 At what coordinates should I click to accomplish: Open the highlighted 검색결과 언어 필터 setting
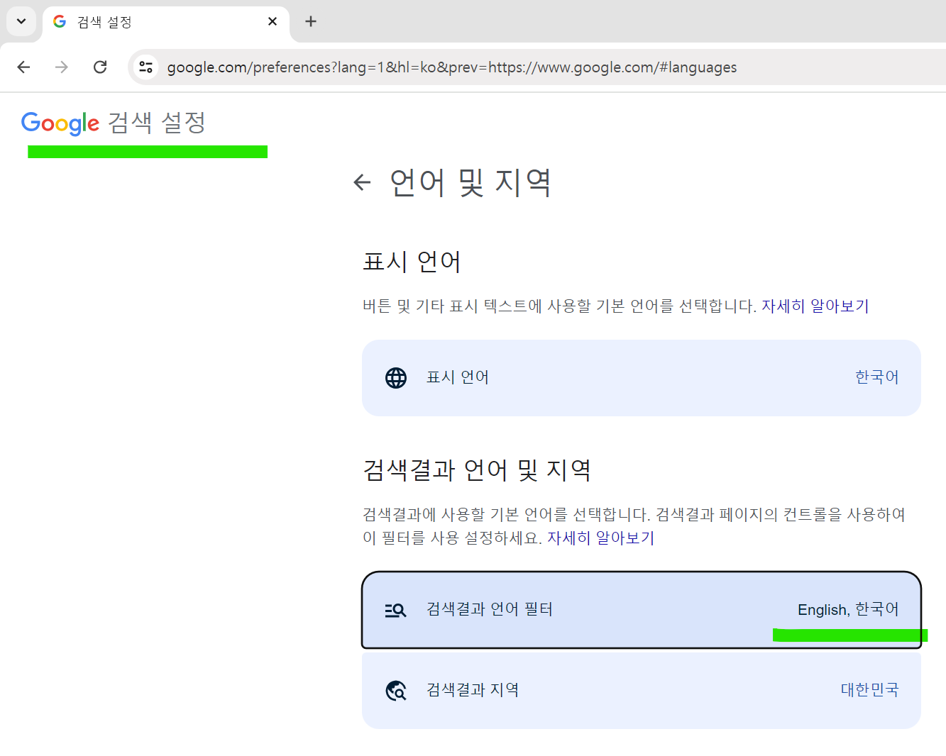coord(641,610)
